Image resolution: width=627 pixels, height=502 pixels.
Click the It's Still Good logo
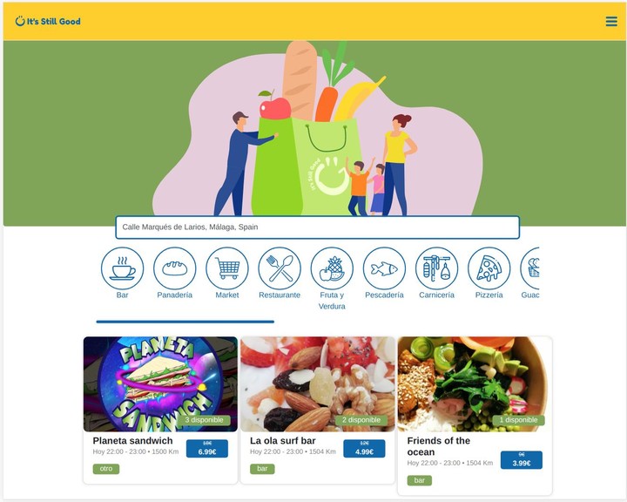tap(48, 21)
